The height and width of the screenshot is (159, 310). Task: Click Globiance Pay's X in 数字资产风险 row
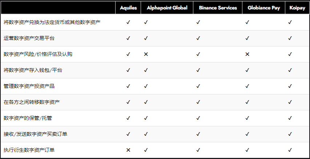click(247, 54)
